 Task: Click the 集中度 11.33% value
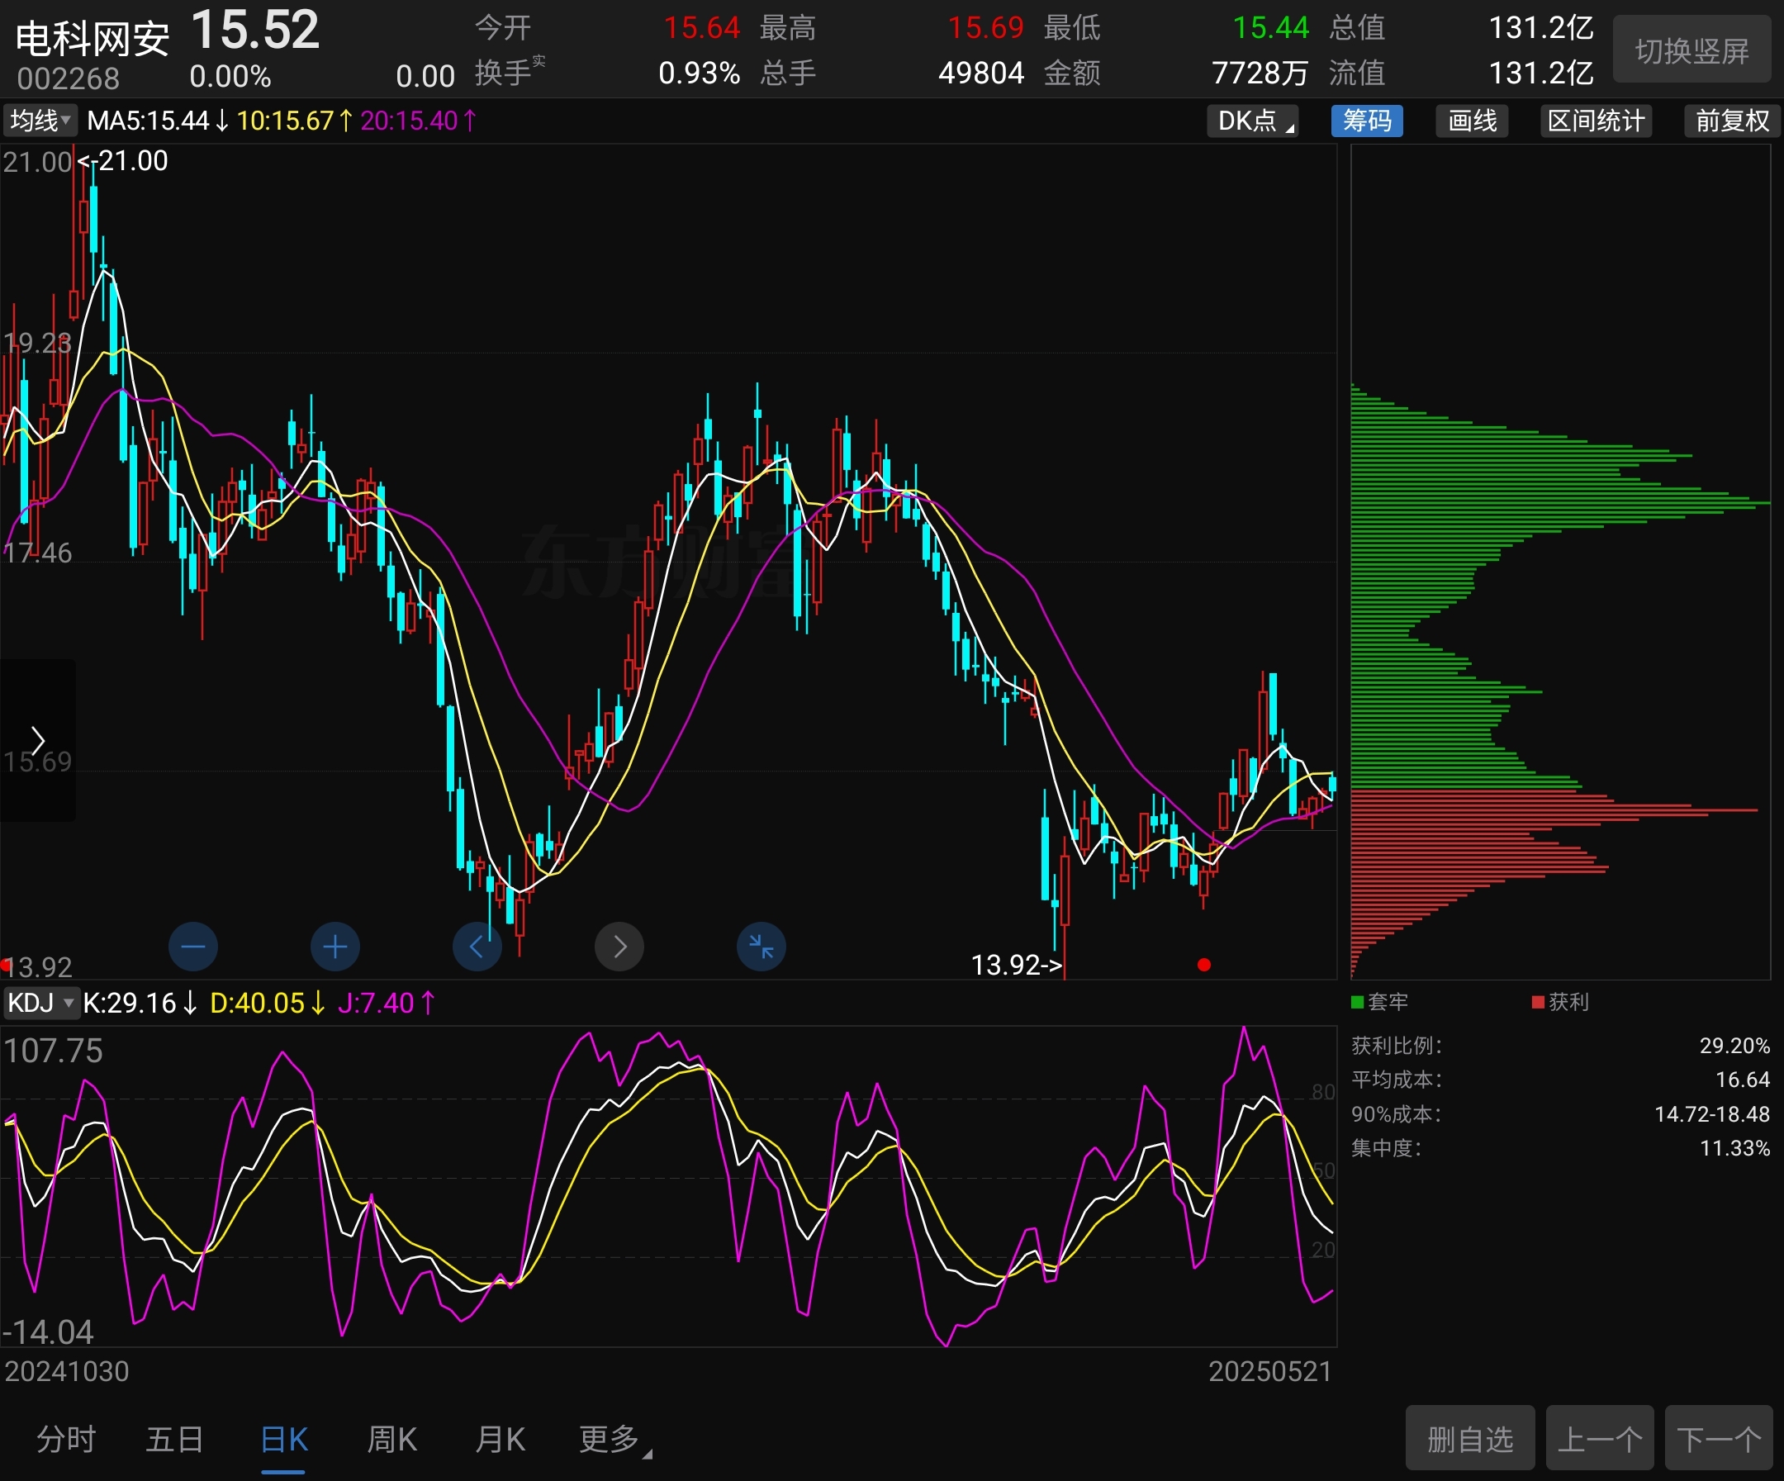tap(1734, 1149)
